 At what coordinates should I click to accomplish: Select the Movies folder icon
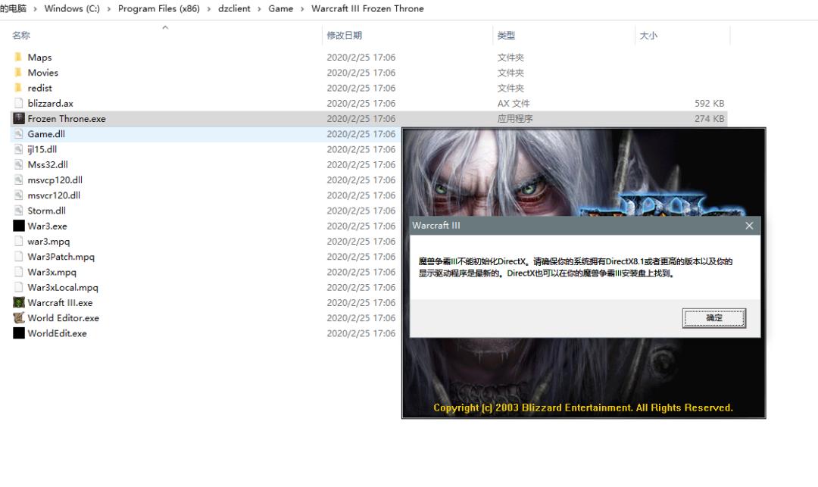[x=18, y=73]
